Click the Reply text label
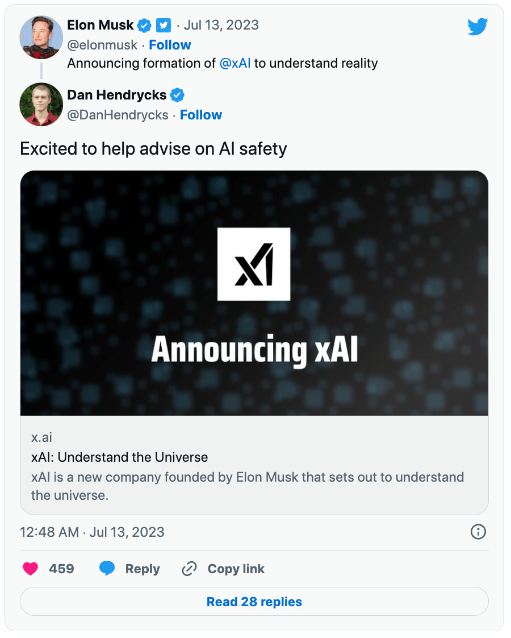Image resolution: width=511 pixels, height=638 pixels. tap(143, 569)
